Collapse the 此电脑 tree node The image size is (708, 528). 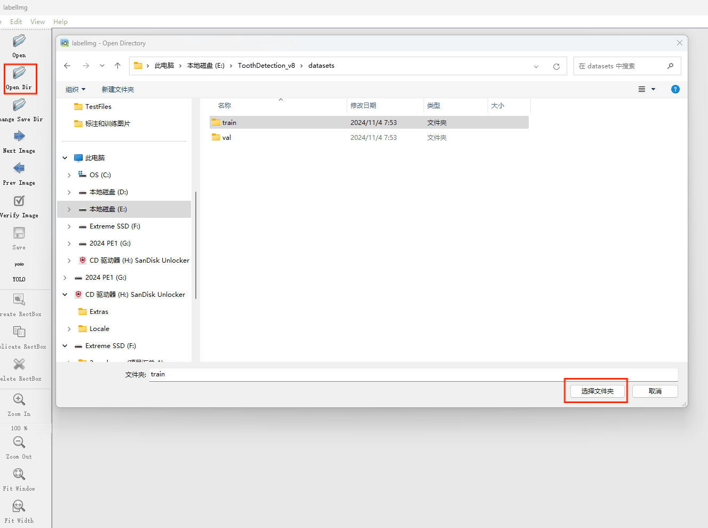pos(65,158)
